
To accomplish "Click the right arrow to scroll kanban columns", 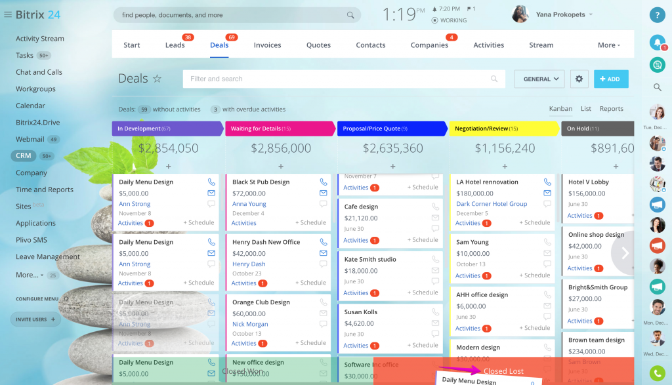I will click(623, 253).
